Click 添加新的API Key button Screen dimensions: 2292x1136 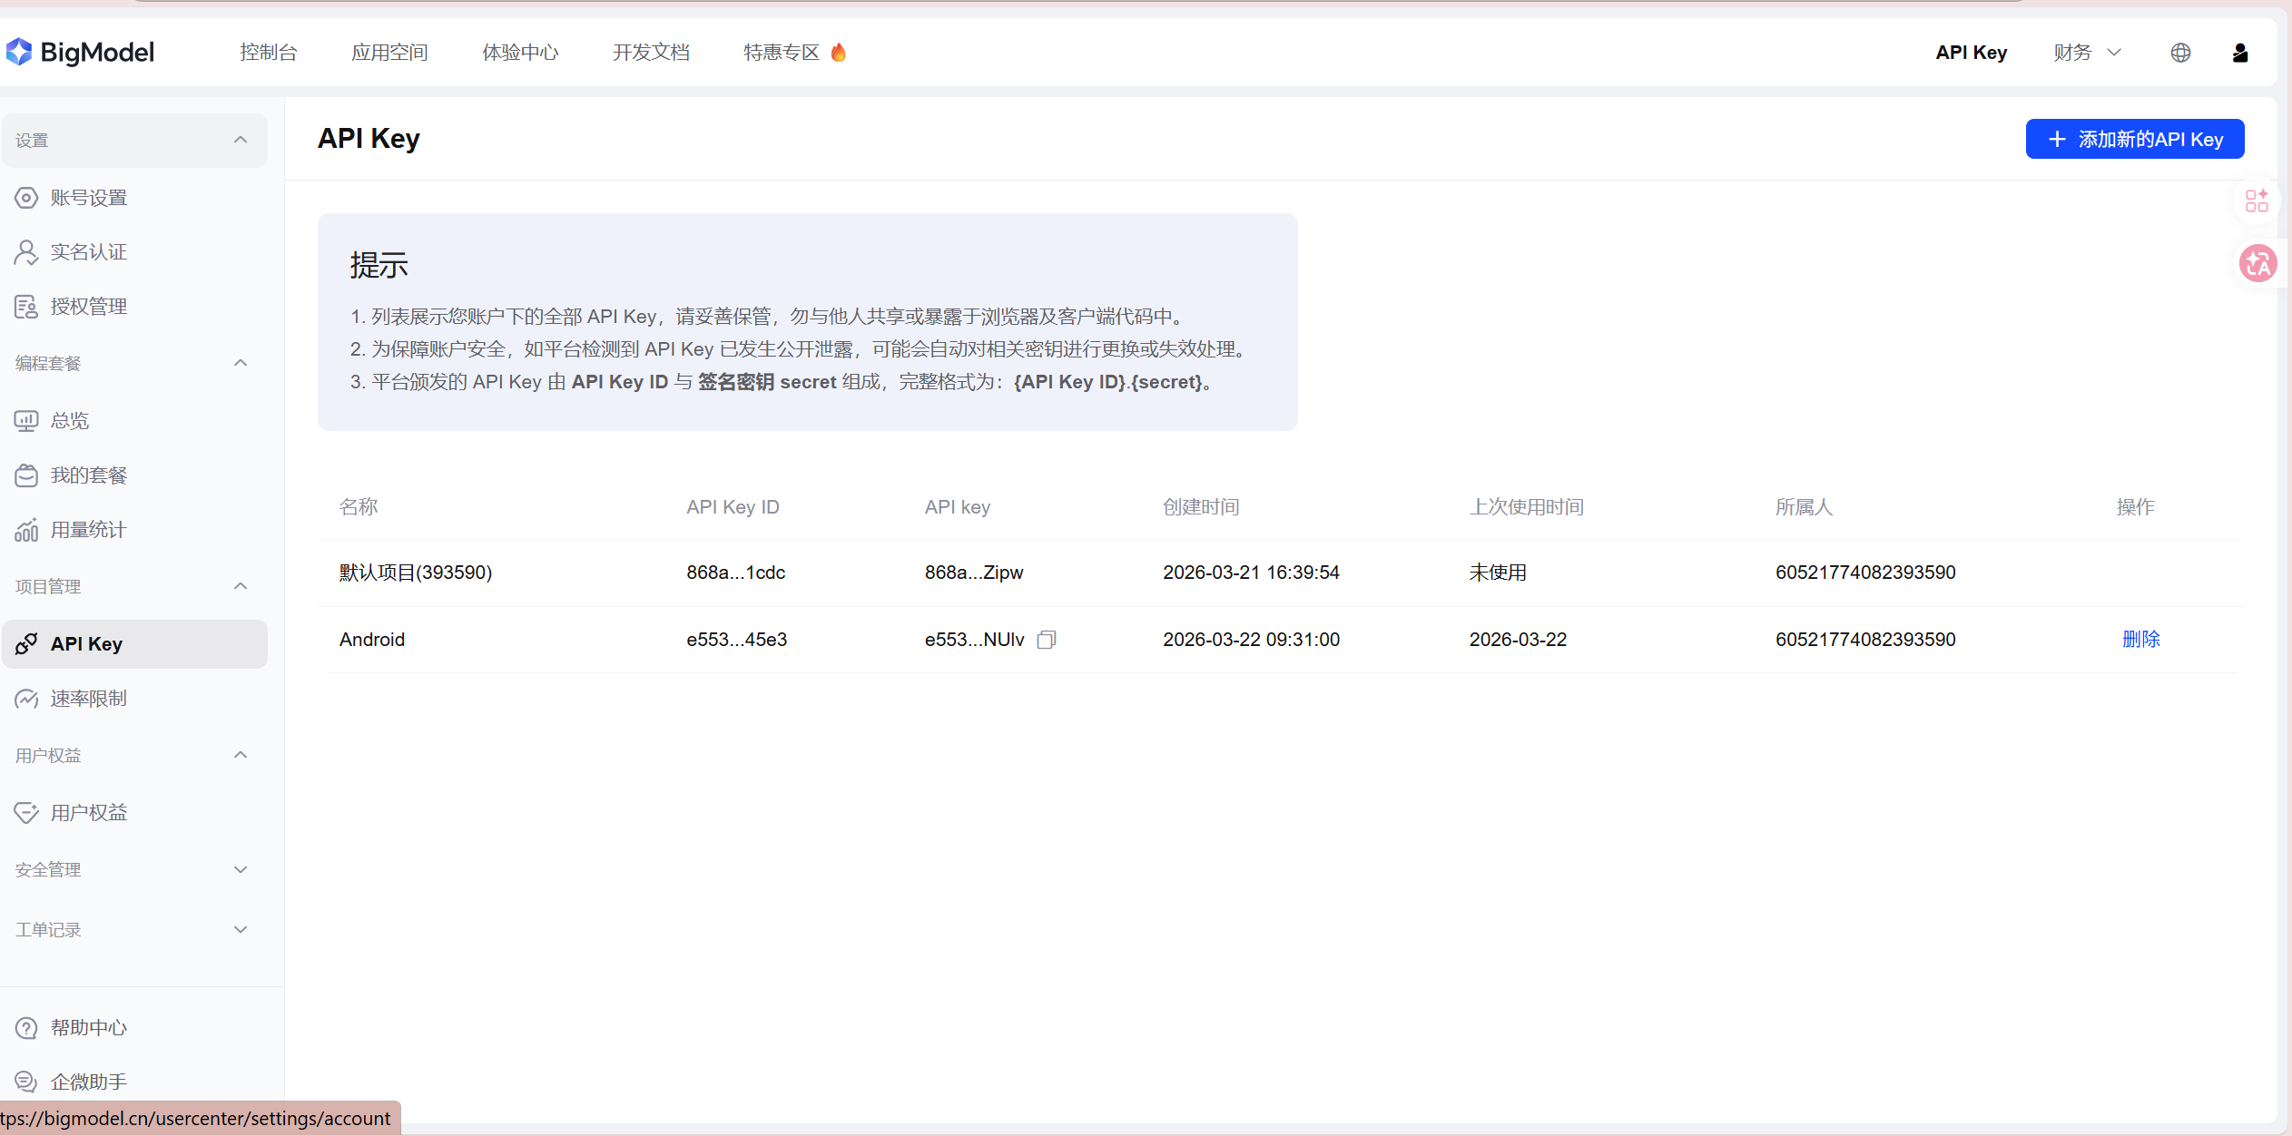pyautogui.click(x=2134, y=139)
